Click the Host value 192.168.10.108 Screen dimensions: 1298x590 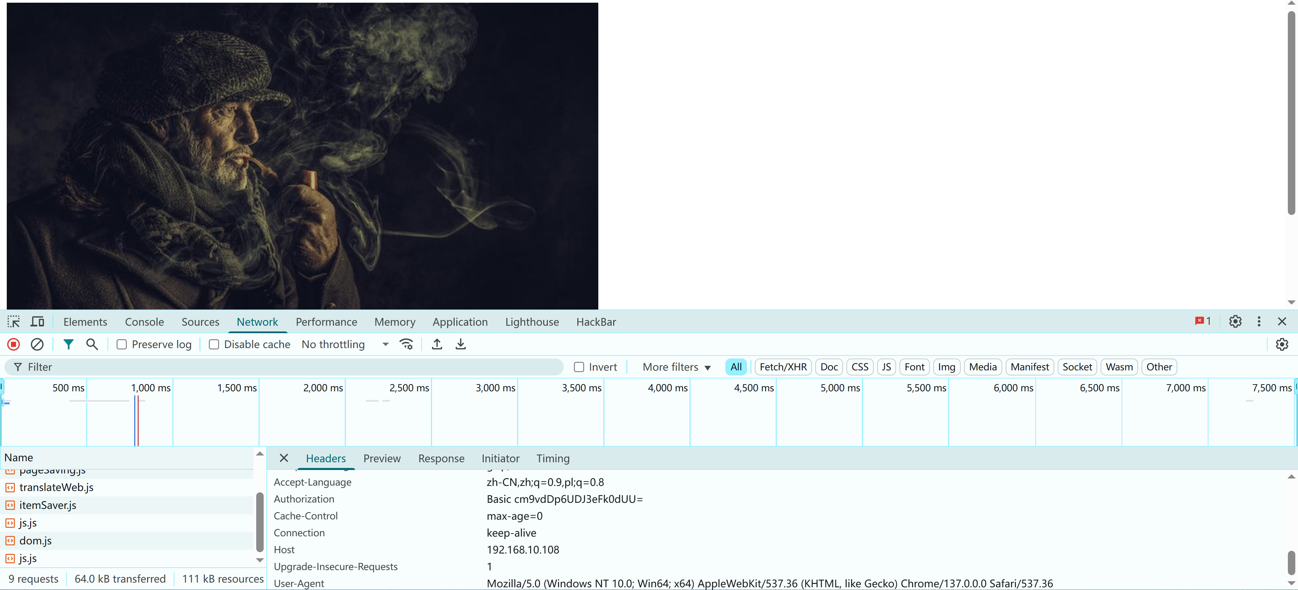[x=523, y=550]
